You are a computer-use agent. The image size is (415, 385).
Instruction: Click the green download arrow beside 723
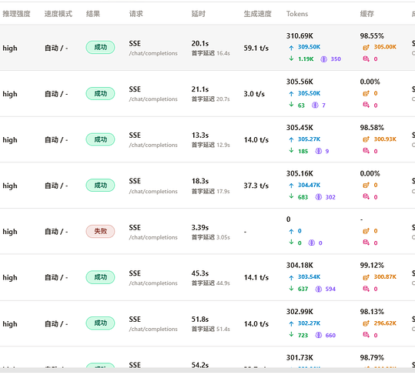coord(291,335)
